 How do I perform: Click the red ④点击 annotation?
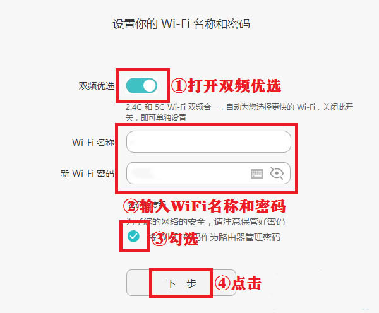point(238,283)
